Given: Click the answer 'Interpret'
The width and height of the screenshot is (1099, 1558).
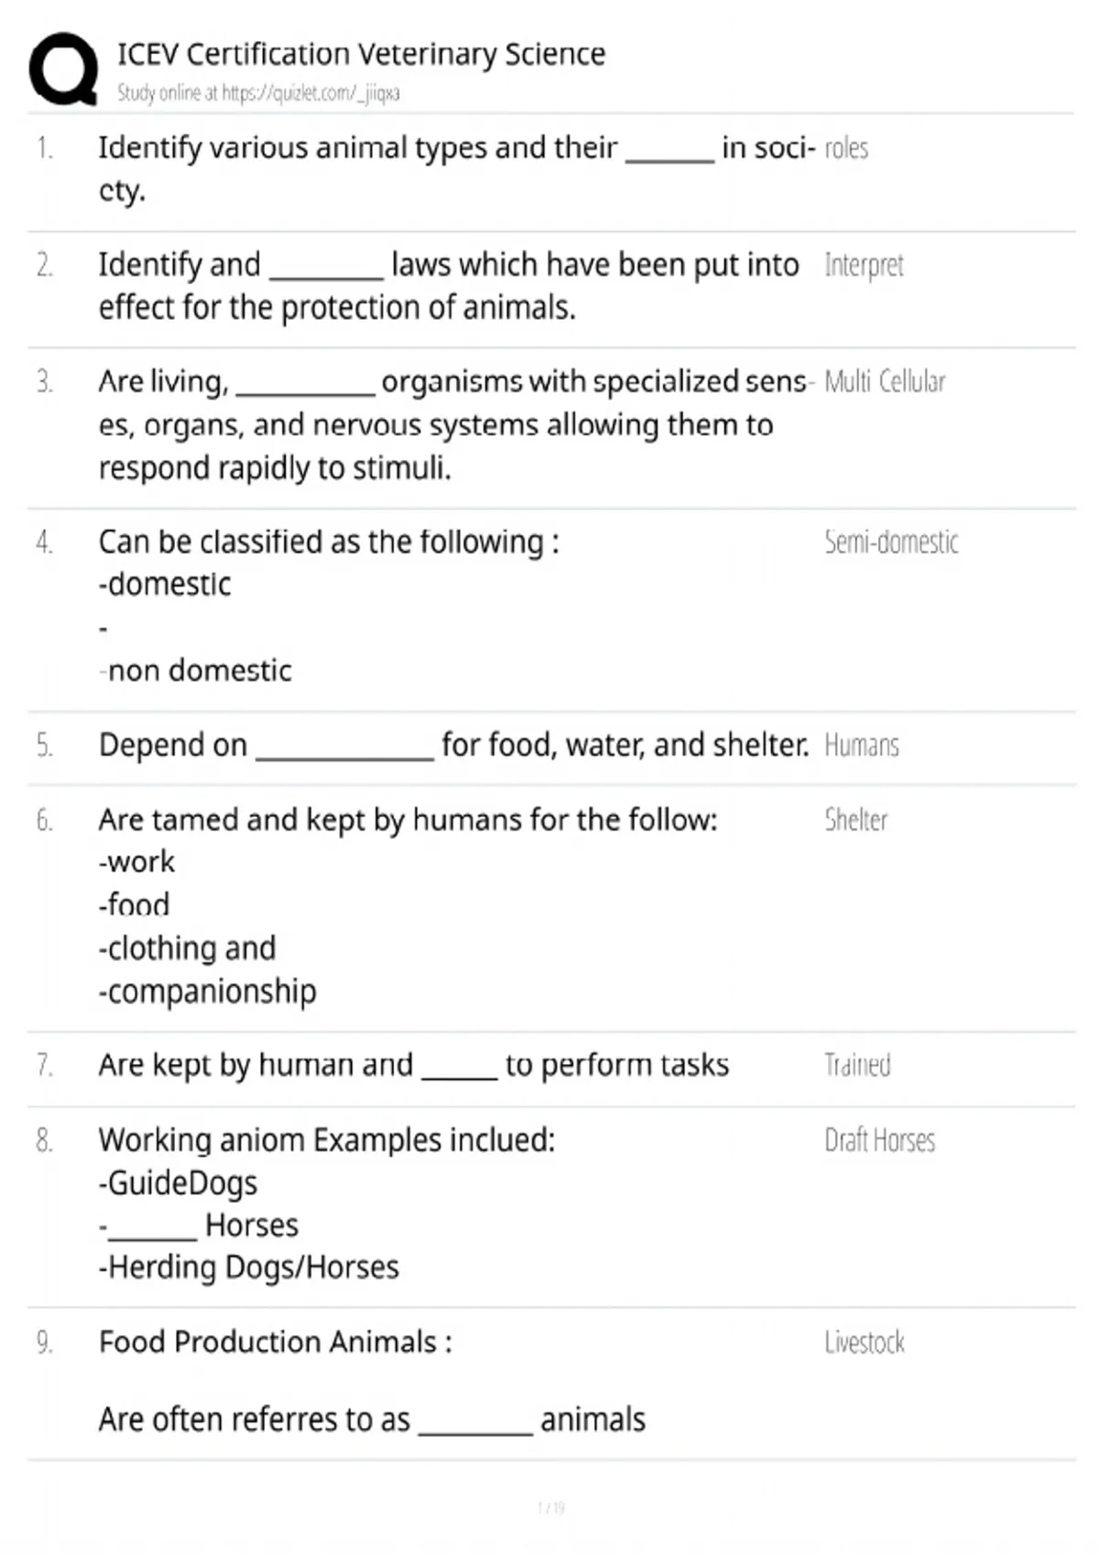Looking at the screenshot, I should pos(864,266).
